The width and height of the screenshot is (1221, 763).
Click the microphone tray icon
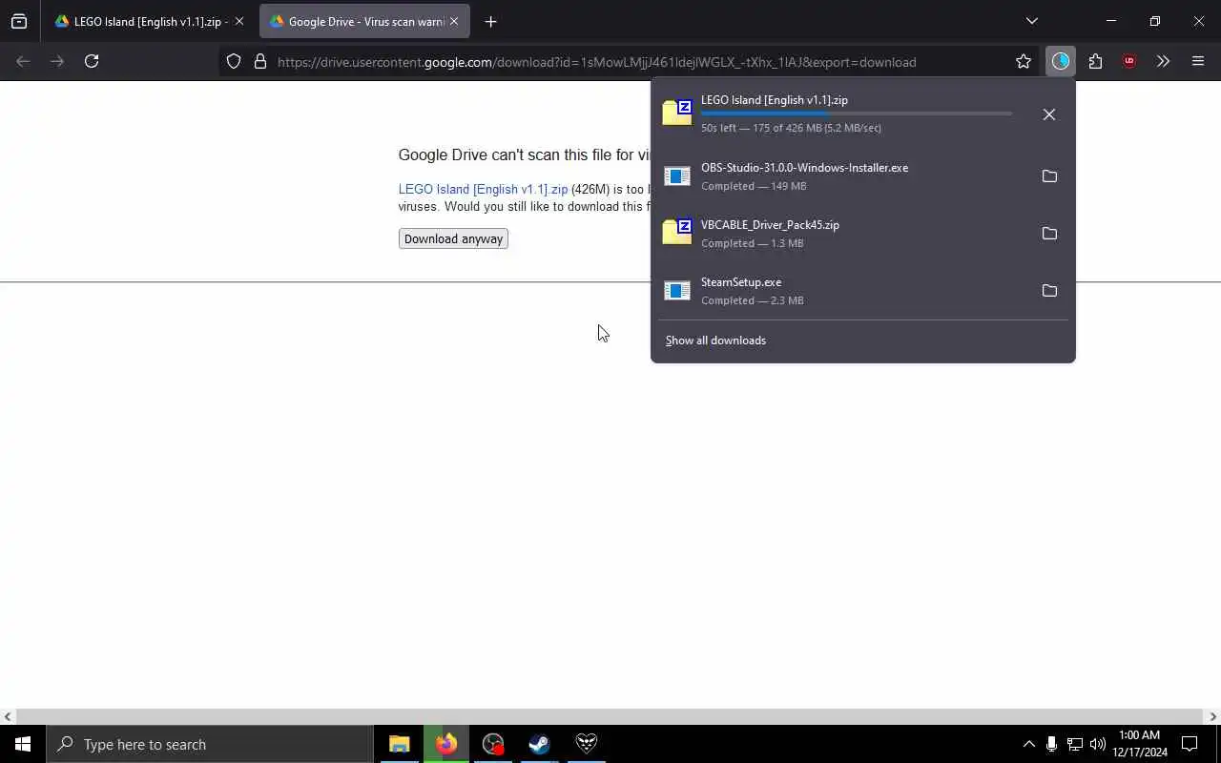[x=1051, y=744]
